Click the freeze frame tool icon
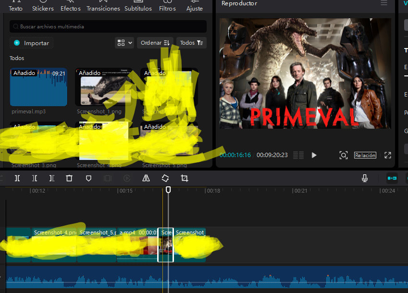Image resolution: width=408 pixels, height=293 pixels. pyautogui.click(x=108, y=178)
